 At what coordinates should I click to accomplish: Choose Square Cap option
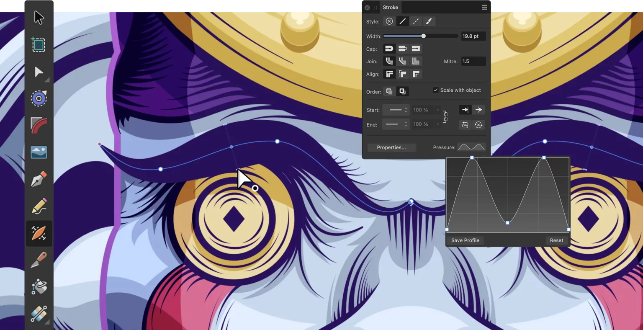[x=416, y=49]
